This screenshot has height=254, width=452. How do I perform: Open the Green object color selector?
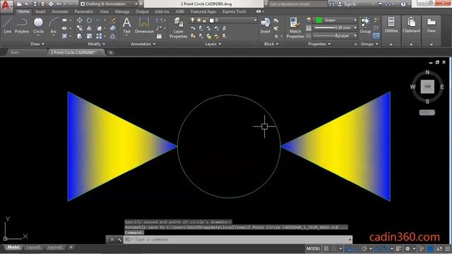tap(335, 20)
